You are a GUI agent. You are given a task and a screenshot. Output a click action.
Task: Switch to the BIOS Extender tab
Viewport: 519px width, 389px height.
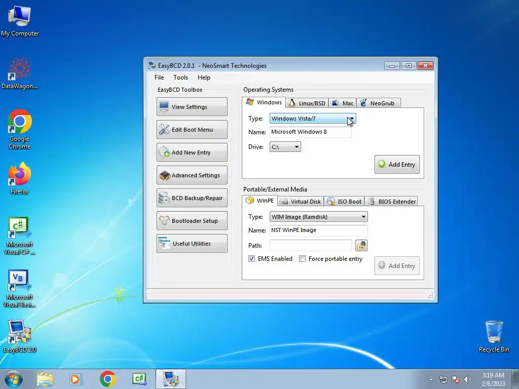pyautogui.click(x=392, y=202)
